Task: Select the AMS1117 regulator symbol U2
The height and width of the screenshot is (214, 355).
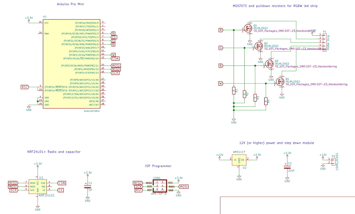Action: 239,160
